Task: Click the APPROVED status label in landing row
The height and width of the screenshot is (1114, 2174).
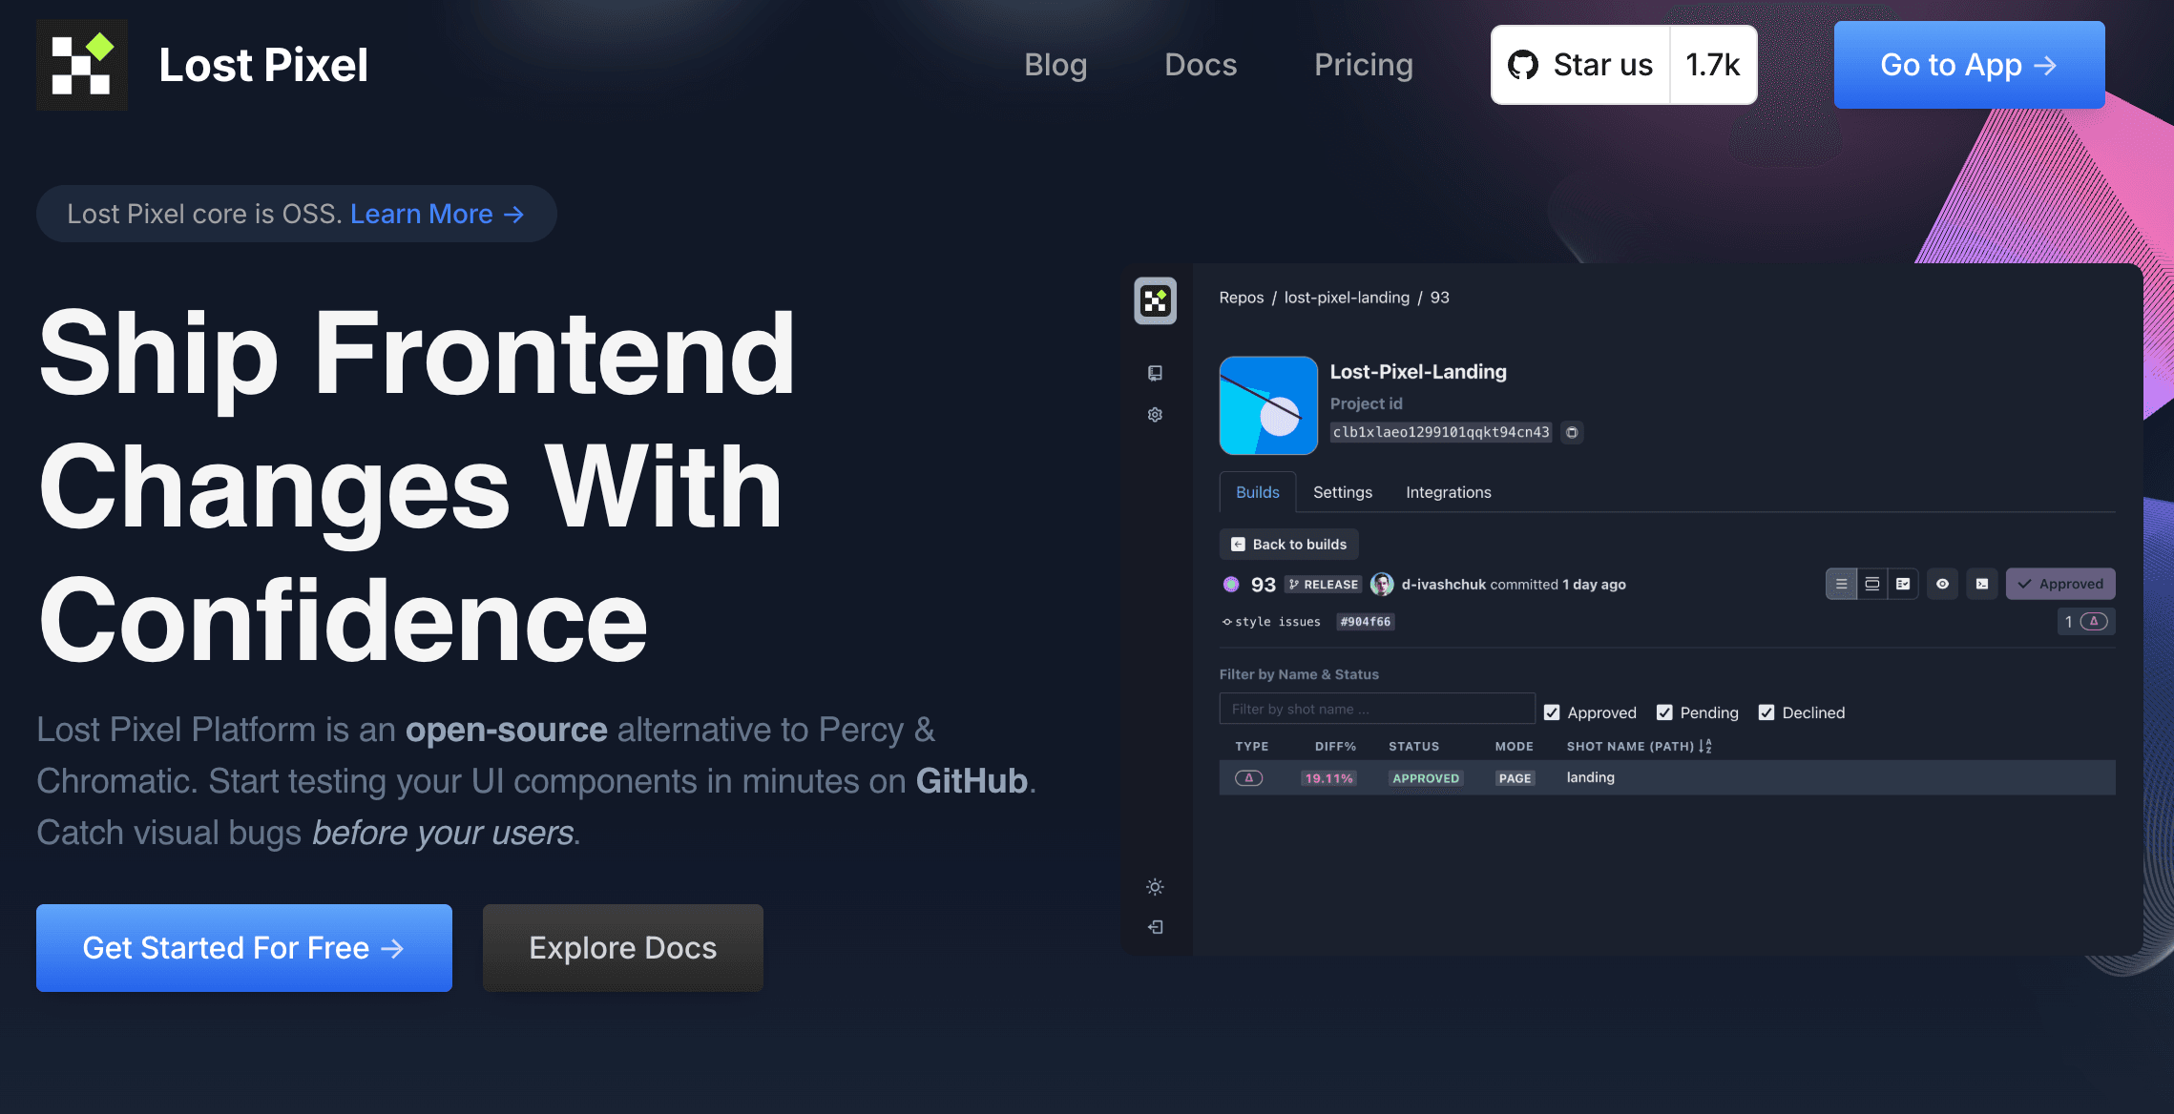Action: tap(1426, 778)
